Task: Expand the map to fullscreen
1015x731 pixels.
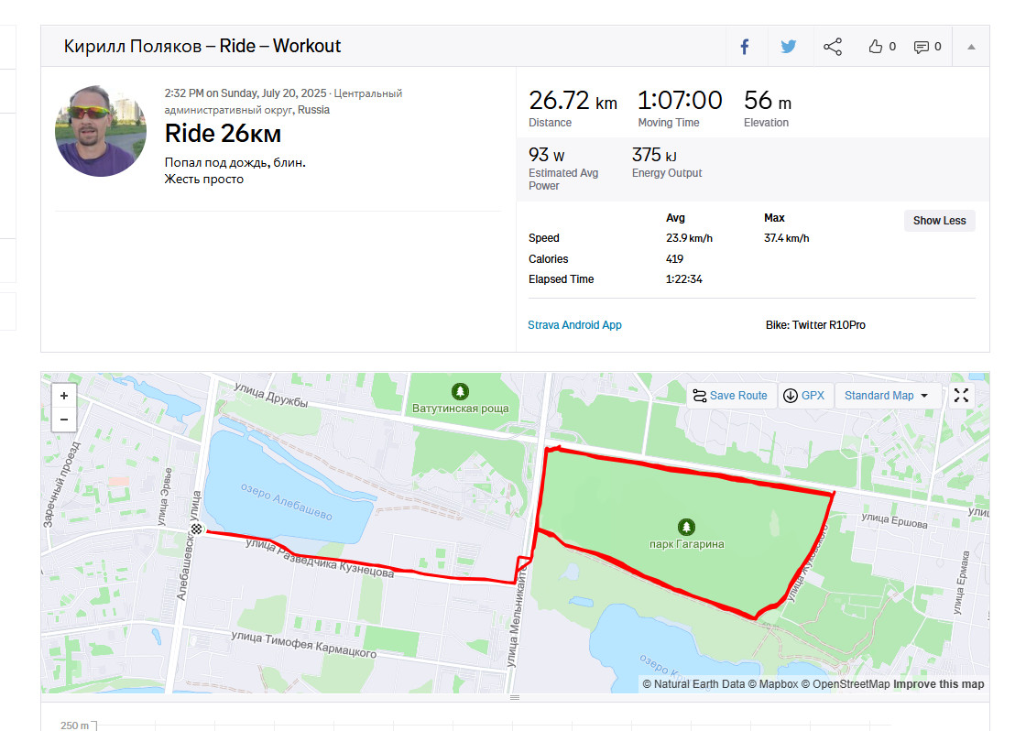Action: 961,395
